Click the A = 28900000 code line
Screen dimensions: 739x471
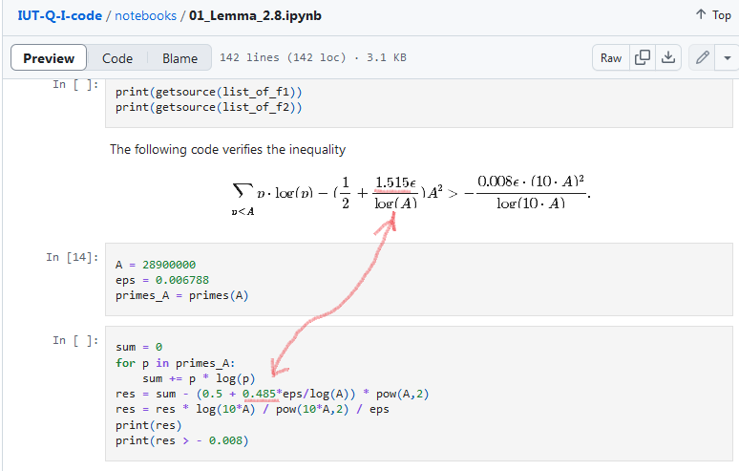point(158,265)
